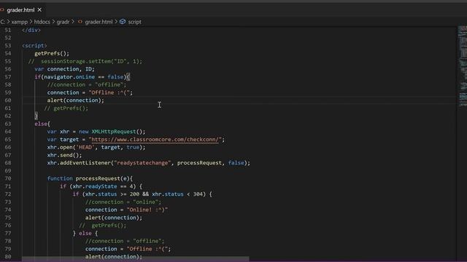Click the '<script>' opening tag

34,46
